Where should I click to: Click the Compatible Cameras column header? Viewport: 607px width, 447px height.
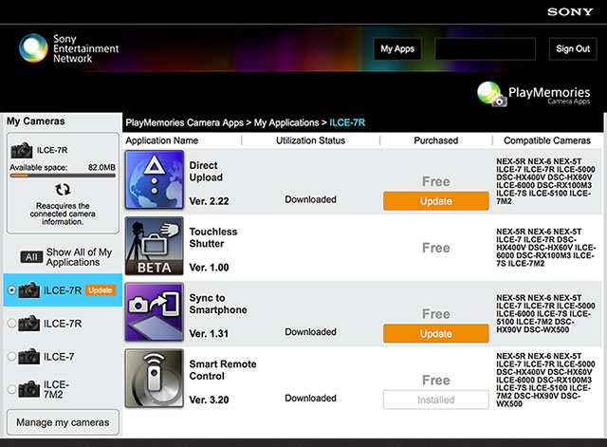[547, 140]
